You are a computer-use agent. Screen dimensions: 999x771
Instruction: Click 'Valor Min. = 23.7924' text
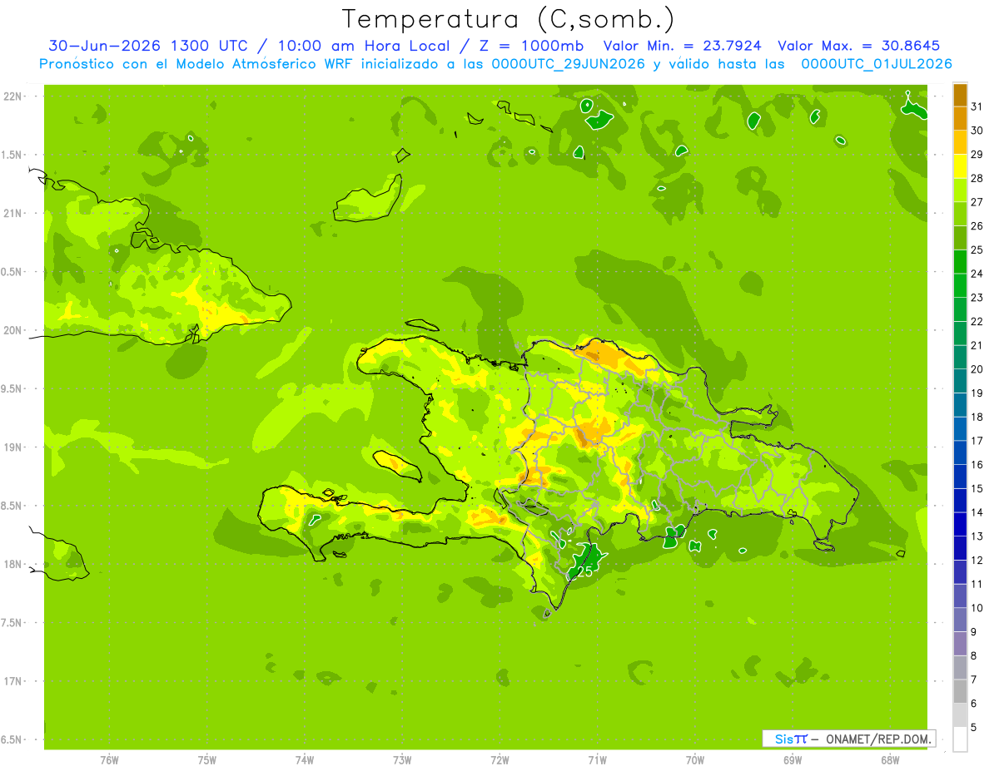pos(683,46)
